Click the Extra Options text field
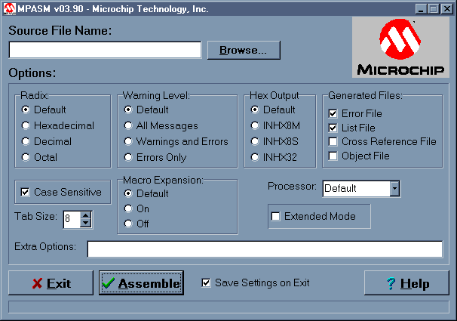The width and height of the screenshot is (457, 321). 265,249
